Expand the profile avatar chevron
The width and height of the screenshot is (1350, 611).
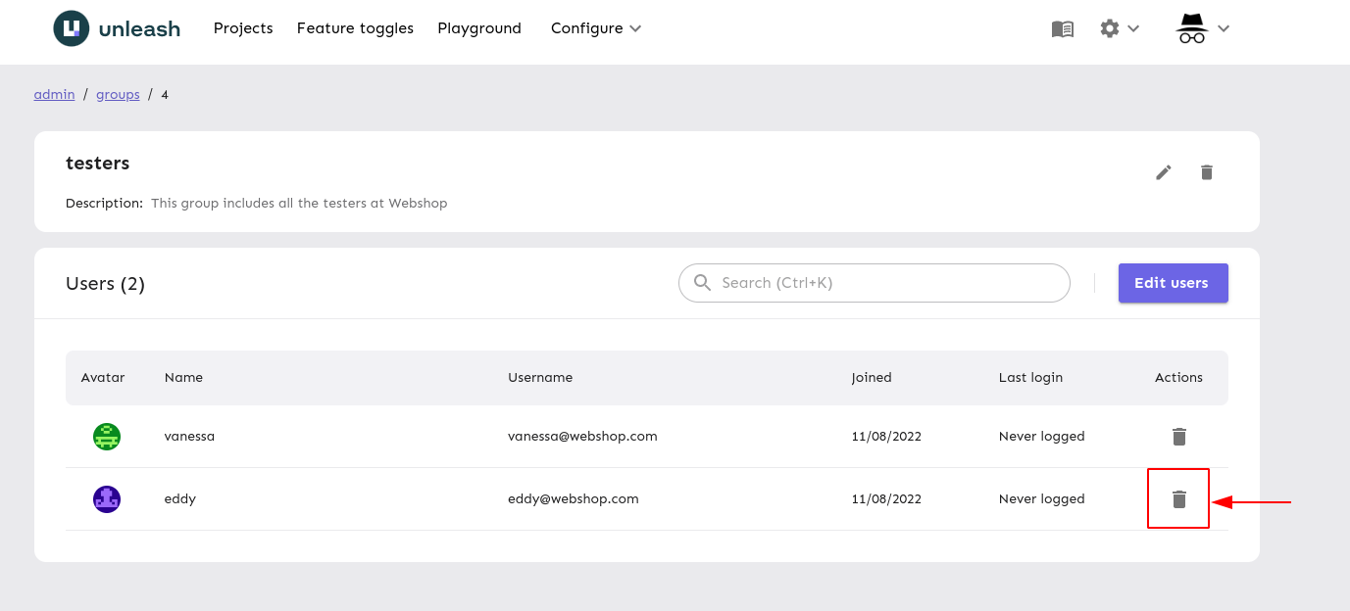(x=1223, y=28)
